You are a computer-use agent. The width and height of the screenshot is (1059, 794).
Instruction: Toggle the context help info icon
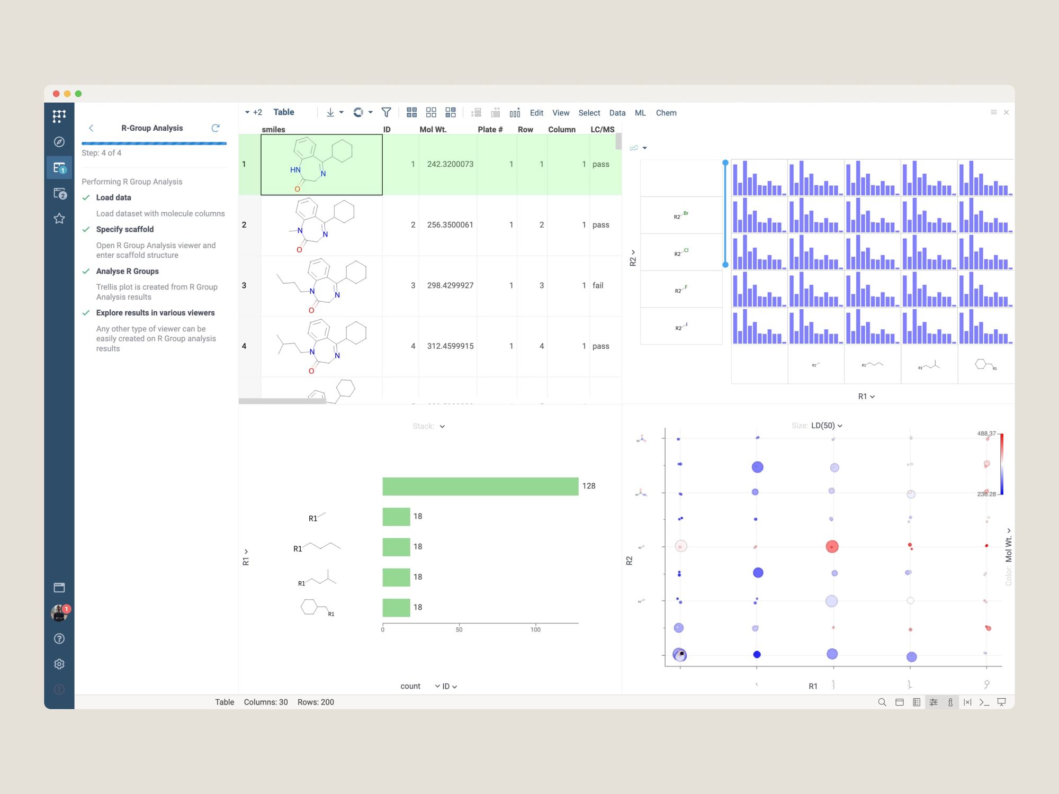[x=950, y=702]
